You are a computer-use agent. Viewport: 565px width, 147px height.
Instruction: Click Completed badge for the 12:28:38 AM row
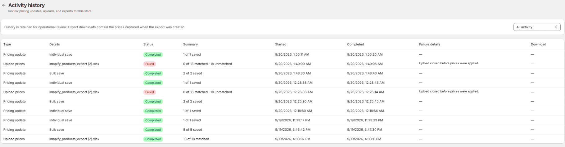coord(153,83)
